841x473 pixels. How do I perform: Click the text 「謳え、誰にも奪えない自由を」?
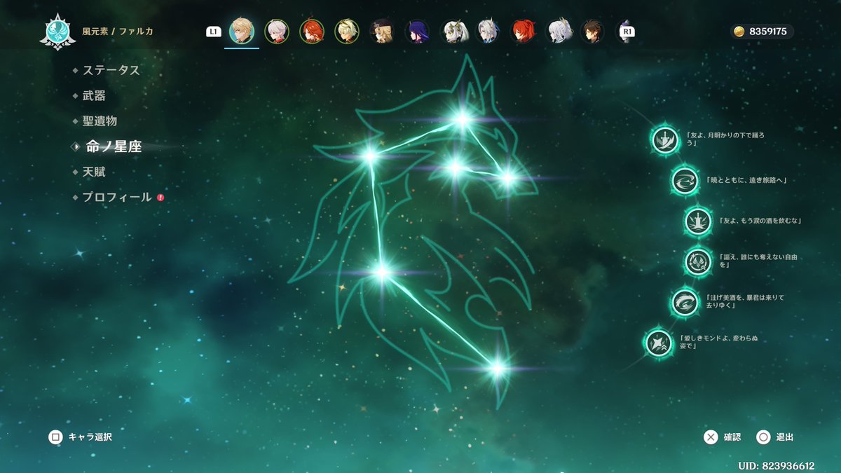point(758,261)
